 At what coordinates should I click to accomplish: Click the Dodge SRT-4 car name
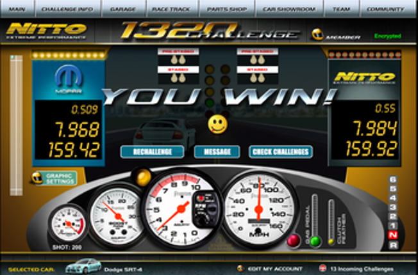pos(123,270)
